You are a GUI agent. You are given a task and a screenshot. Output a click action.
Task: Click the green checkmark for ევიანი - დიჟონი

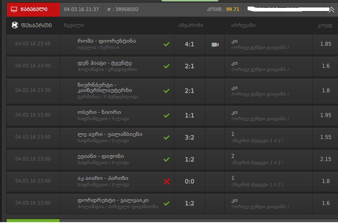coord(167,160)
